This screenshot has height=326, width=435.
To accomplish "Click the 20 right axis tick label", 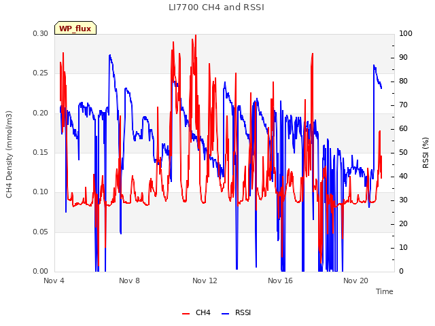I will [x=403, y=223].
